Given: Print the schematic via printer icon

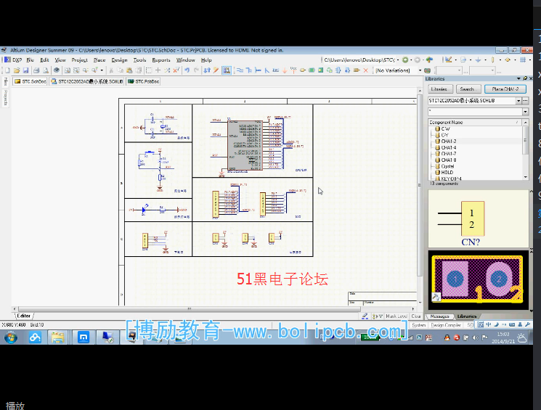Looking at the screenshot, I should coord(36,70).
